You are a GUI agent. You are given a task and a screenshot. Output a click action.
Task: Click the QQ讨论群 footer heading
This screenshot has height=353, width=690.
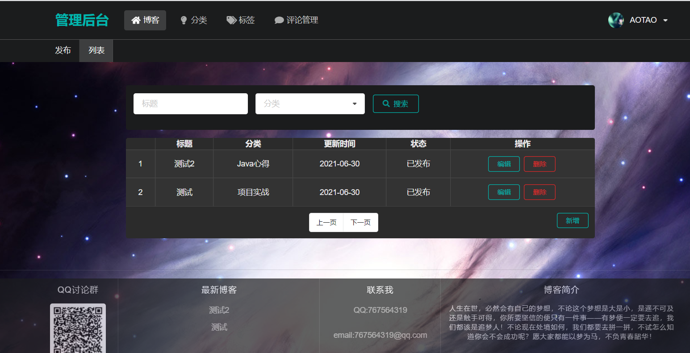pos(78,290)
